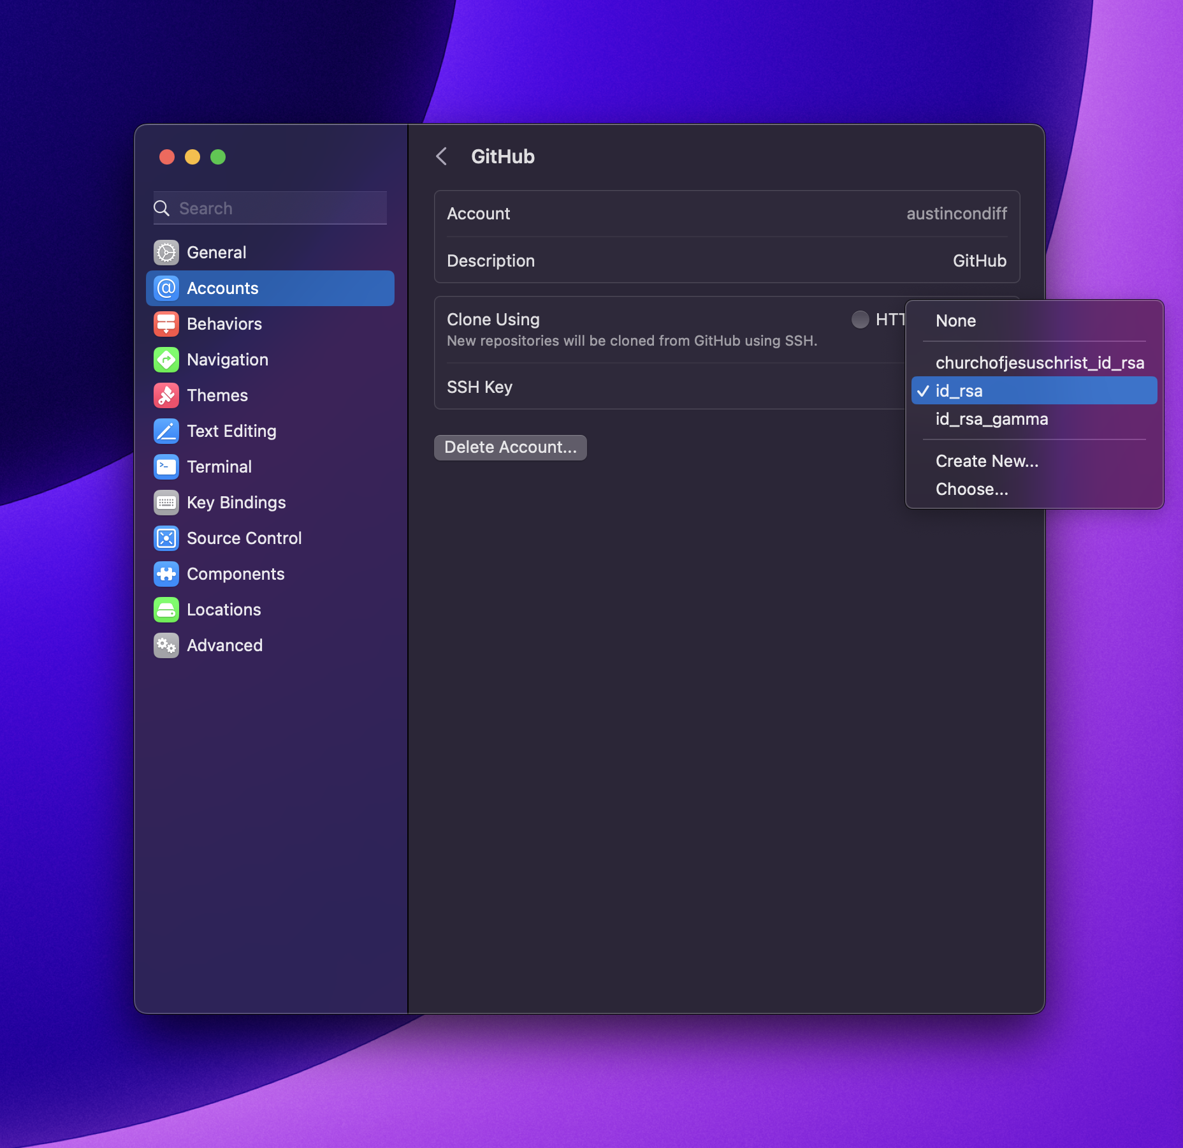
Task: Click the Delete Account... button
Action: (510, 447)
